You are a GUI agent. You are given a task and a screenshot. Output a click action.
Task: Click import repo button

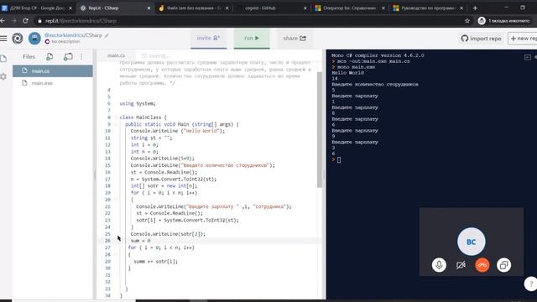click(x=481, y=39)
